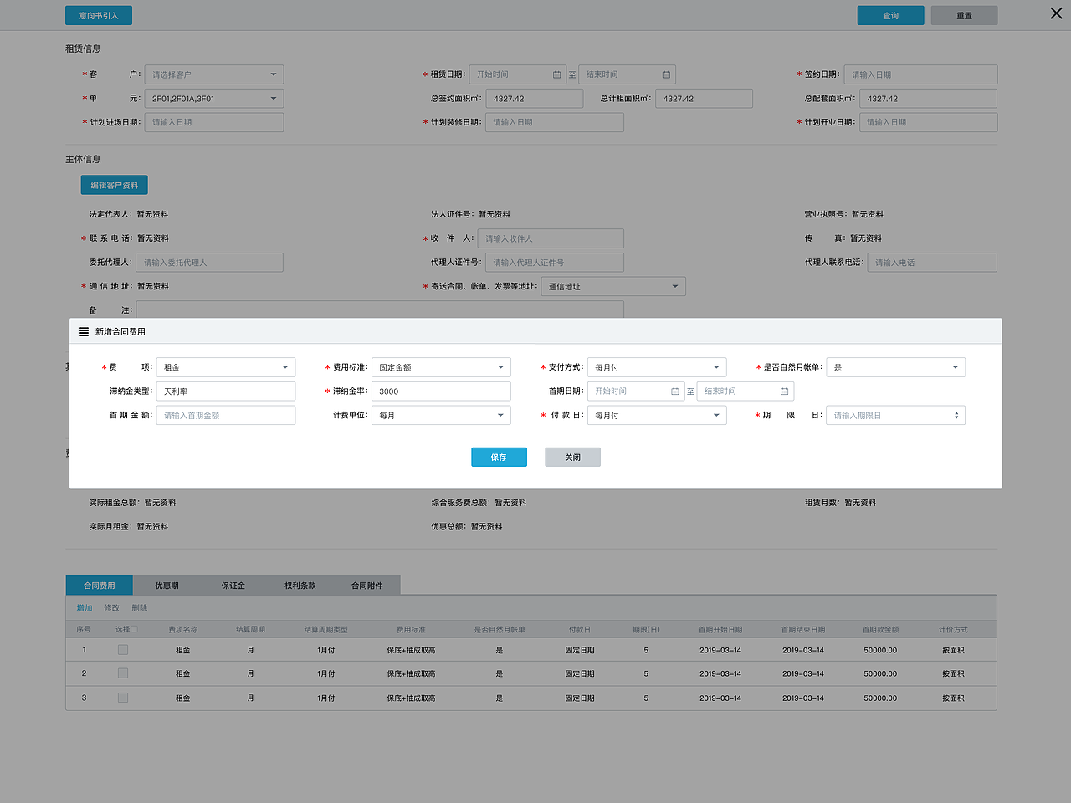Click the 结算周期类型 column header
The image size is (1071, 803).
(325, 630)
